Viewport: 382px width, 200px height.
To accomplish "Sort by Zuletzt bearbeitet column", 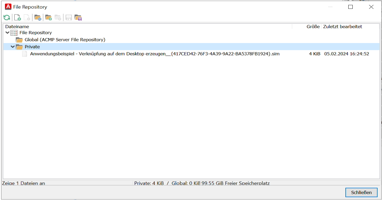I will click(x=342, y=26).
